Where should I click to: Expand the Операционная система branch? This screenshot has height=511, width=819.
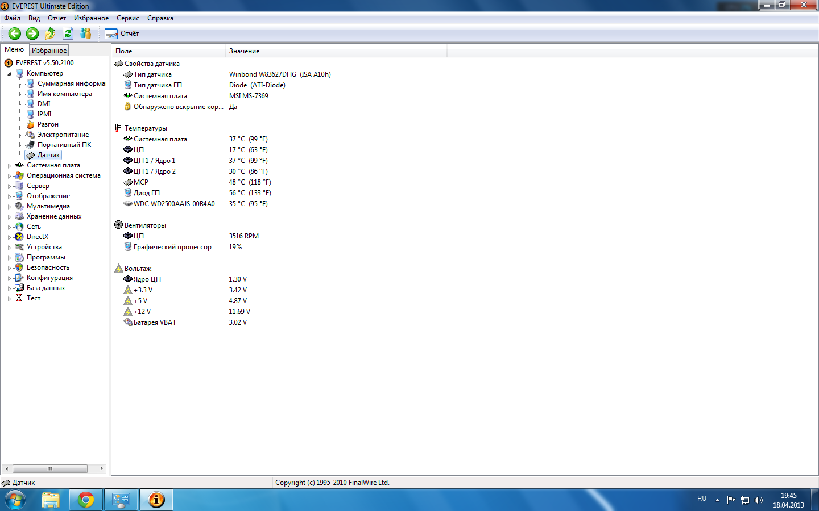pyautogui.click(x=9, y=176)
